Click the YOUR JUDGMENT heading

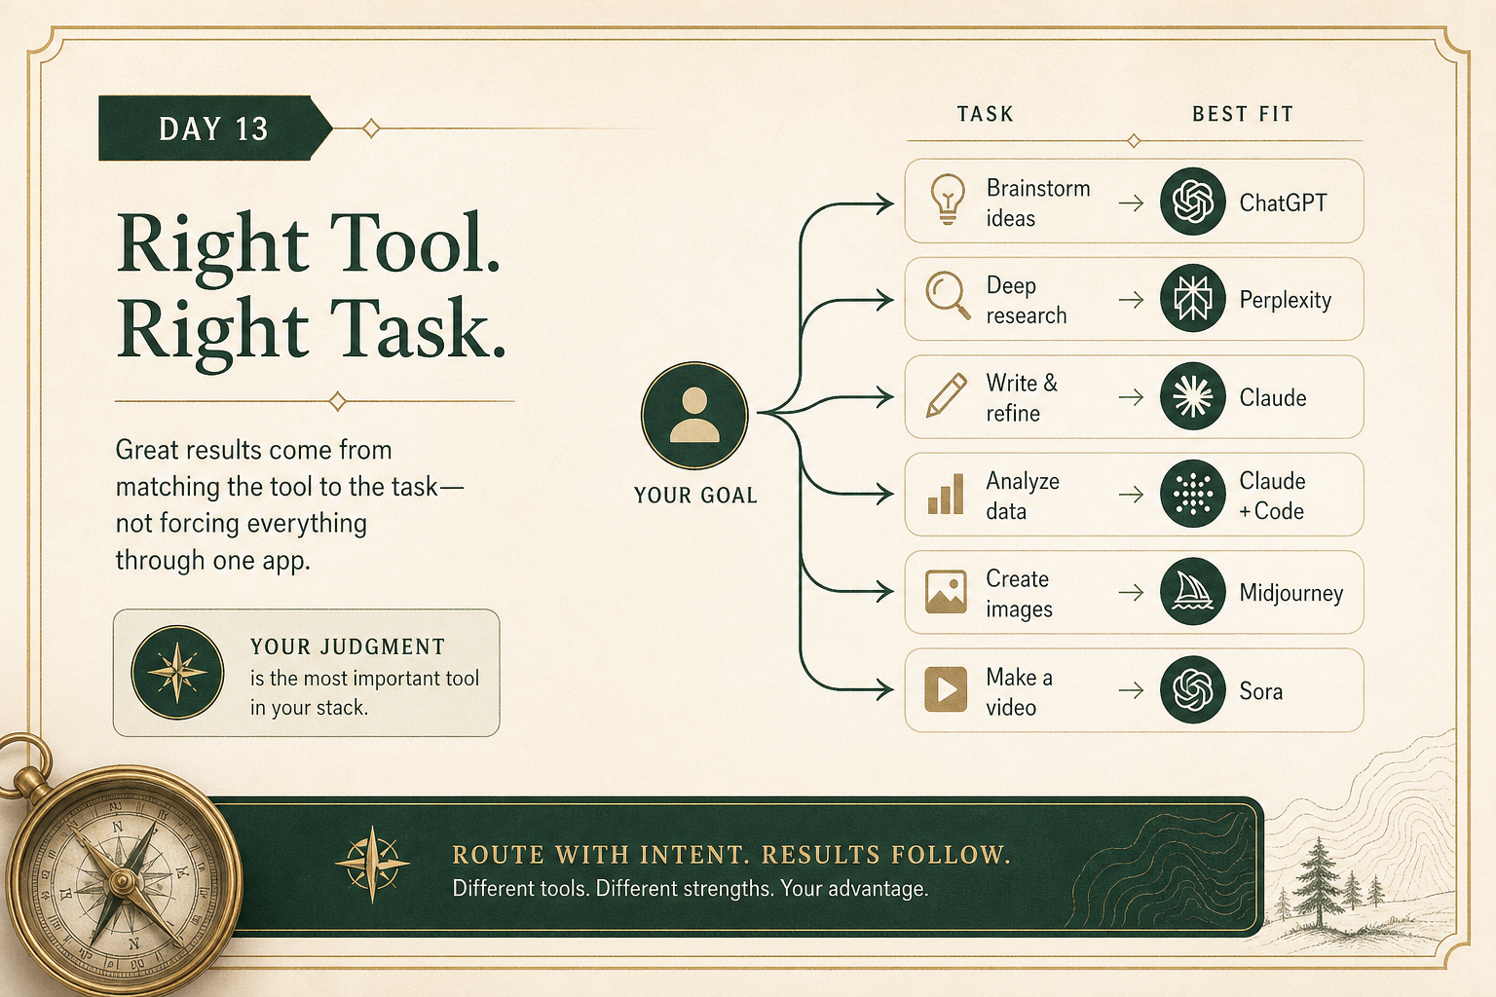348,646
